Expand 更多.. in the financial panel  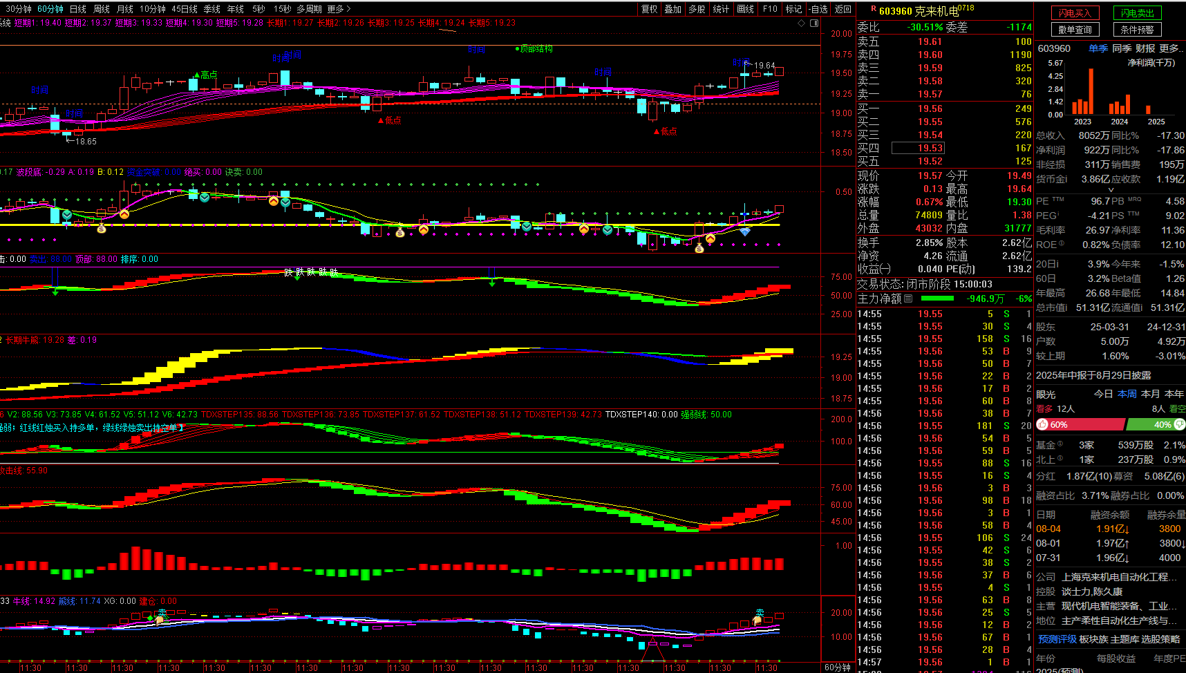click(1172, 48)
